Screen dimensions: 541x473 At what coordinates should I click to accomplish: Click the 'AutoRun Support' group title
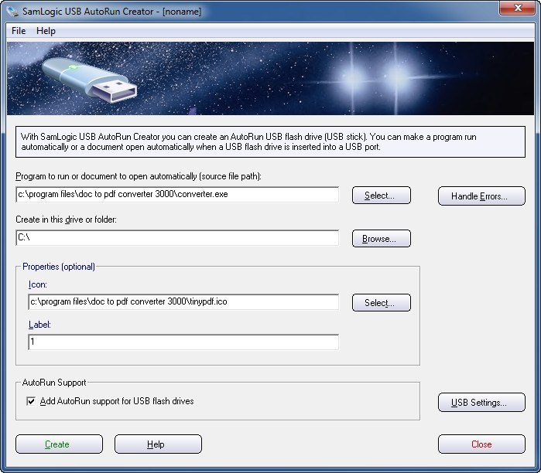(x=54, y=383)
